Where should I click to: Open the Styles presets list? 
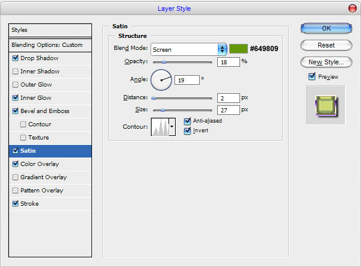(50, 30)
